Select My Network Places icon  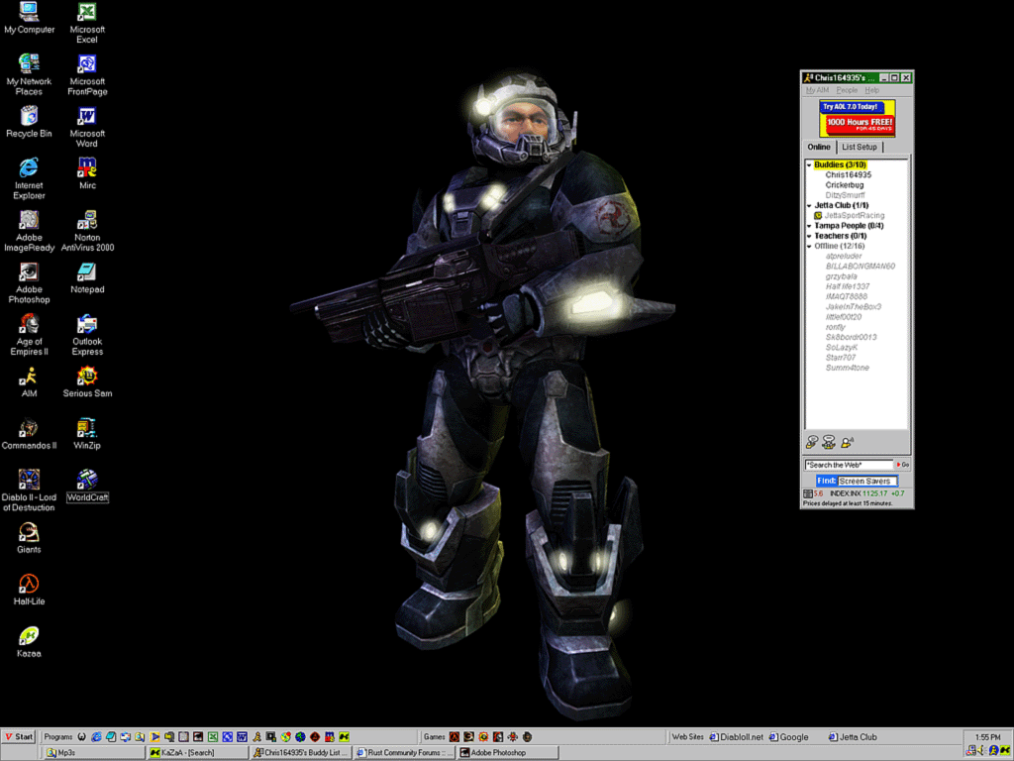(x=29, y=74)
